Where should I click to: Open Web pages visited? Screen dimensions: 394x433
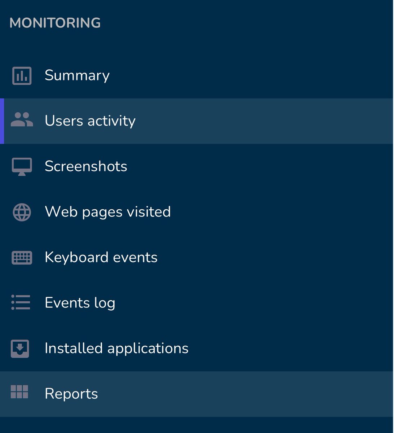coord(196,212)
